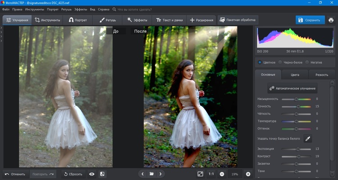Image resolution: width=338 pixels, height=180 pixels.
Task: Open the folder browse icon
Action: (x=151, y=174)
